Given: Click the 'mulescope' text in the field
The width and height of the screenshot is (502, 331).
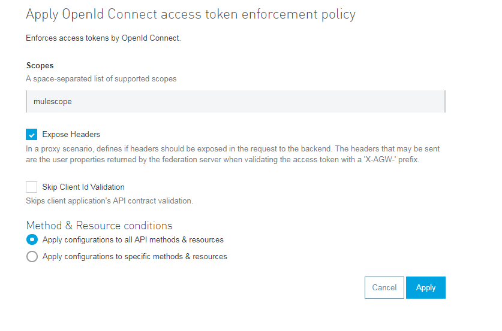Looking at the screenshot, I should (53, 102).
